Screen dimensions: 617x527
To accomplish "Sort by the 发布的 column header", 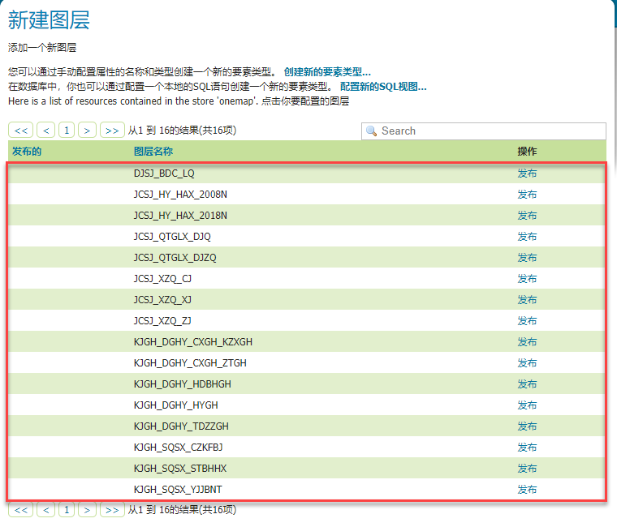I will click(x=27, y=152).
